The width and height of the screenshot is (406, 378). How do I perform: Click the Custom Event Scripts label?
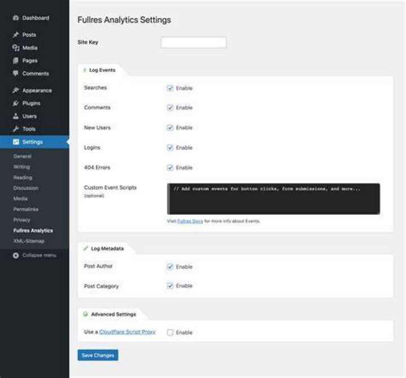pos(111,188)
